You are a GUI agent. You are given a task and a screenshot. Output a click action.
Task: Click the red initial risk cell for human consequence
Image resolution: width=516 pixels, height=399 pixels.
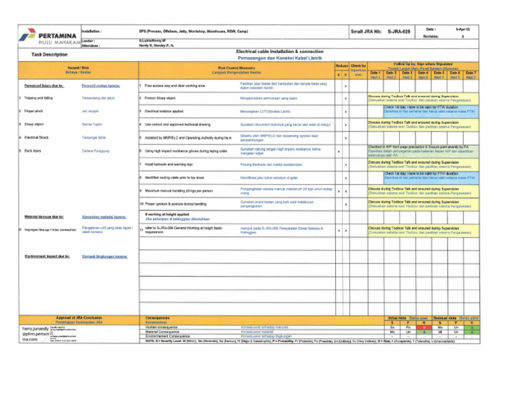pos(424,328)
